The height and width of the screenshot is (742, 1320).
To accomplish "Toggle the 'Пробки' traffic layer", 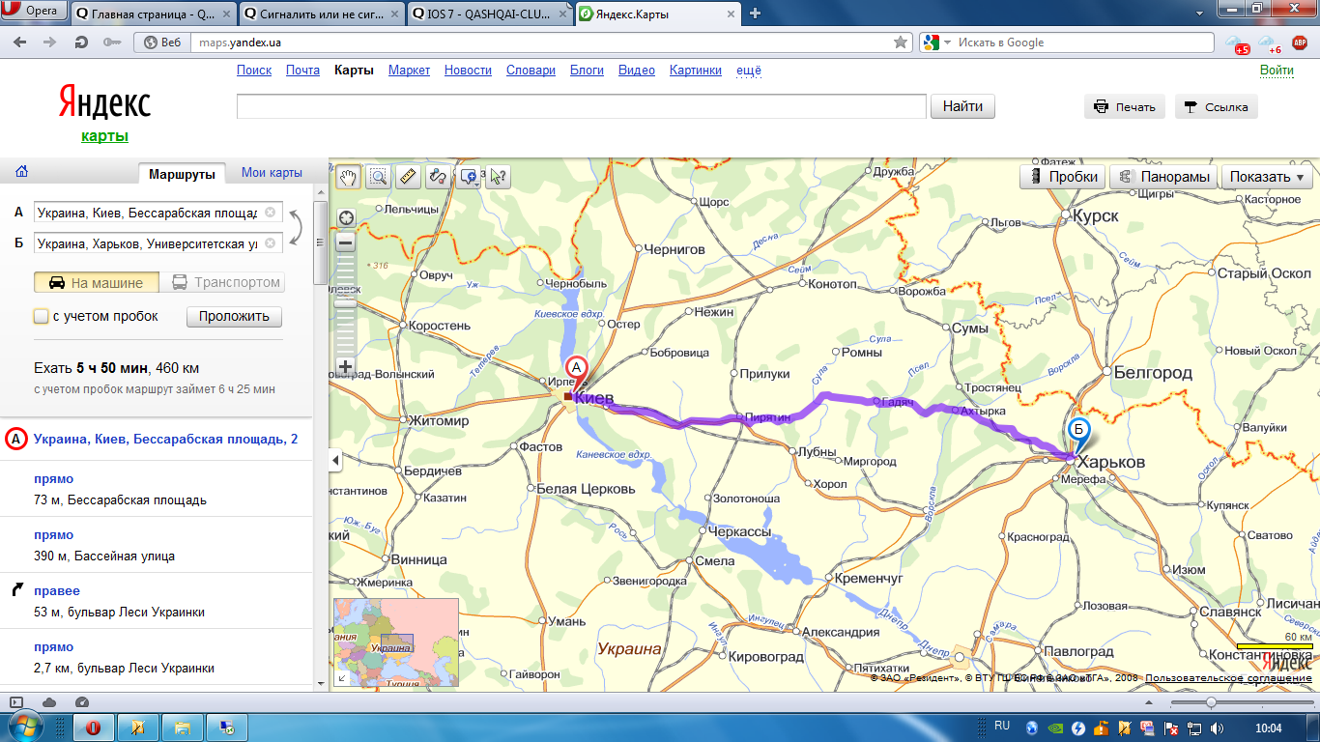I will (x=1064, y=177).
